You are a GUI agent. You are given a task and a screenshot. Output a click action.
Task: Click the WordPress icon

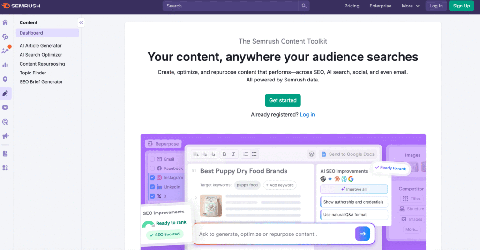point(311,154)
